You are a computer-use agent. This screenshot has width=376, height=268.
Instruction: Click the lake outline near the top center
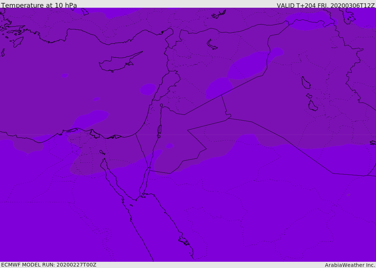[212, 45]
